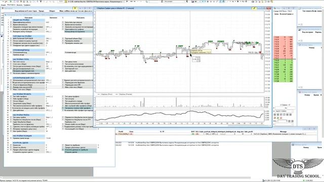The height and width of the screenshot is (182, 324).
Task: Select the КОНТРОЛЬ СДЕЛОК section header
Action: click(x=28, y=143)
